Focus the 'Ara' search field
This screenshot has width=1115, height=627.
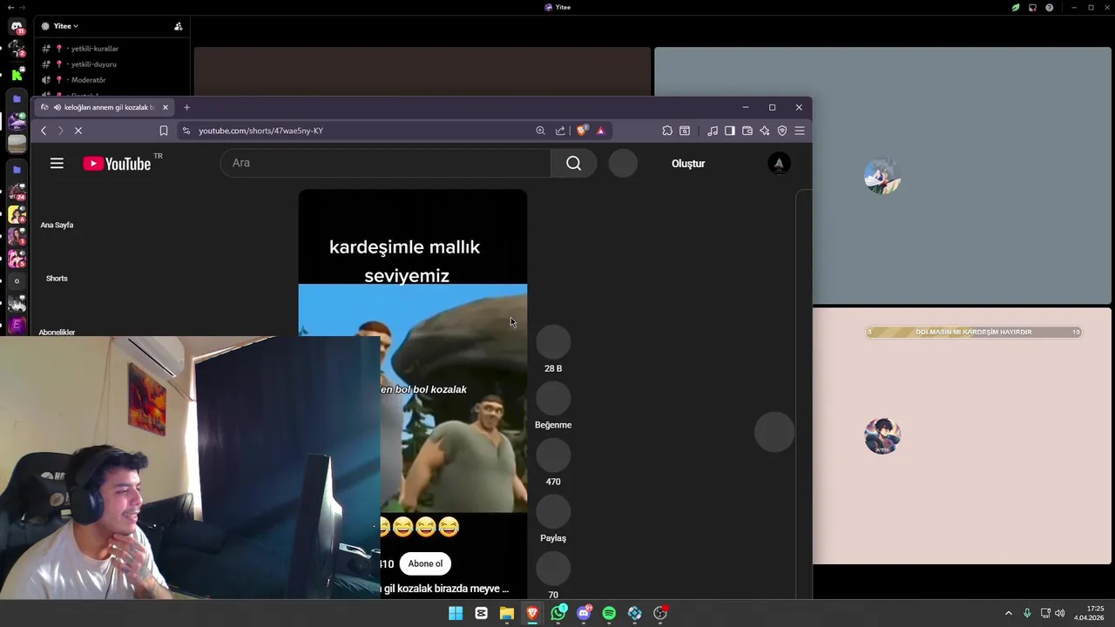tap(385, 163)
